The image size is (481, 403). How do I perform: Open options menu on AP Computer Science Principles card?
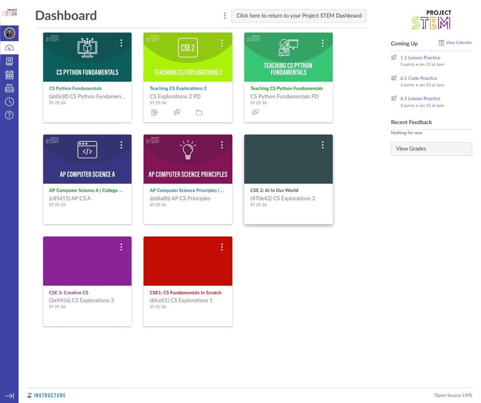[x=222, y=145]
